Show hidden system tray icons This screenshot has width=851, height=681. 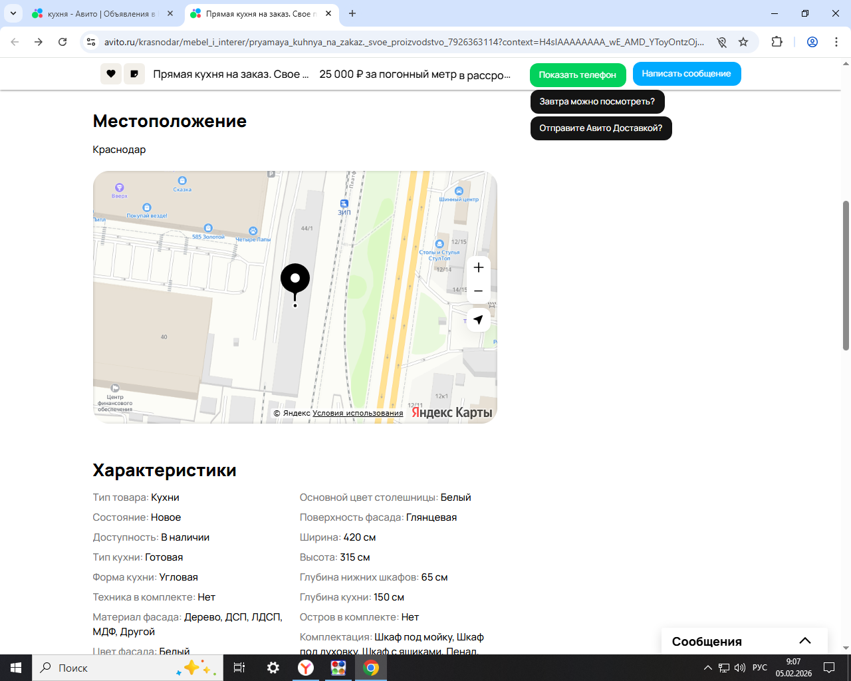coord(708,668)
